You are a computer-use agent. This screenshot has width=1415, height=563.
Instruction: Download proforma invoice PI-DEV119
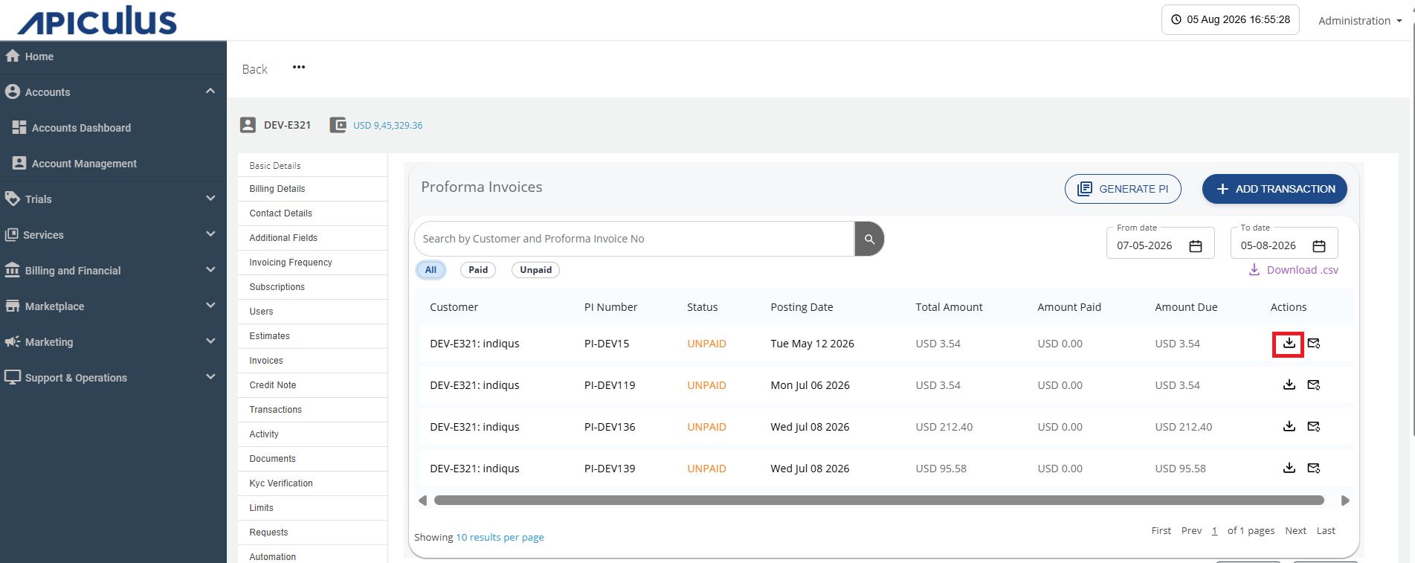click(x=1289, y=385)
